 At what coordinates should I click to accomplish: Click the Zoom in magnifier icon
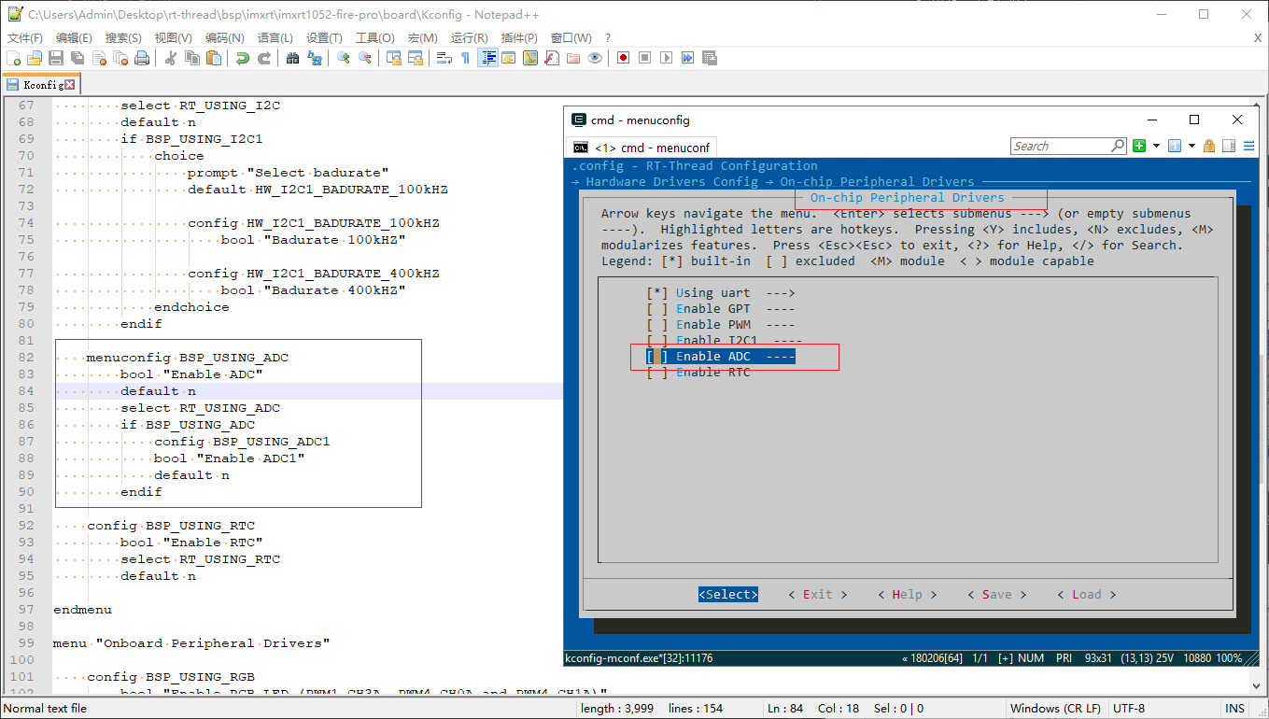(x=343, y=58)
